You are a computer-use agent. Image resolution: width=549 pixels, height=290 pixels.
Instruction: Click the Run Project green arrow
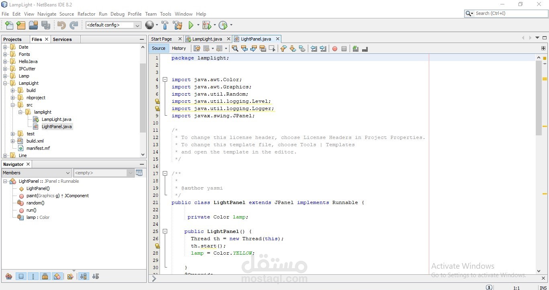coord(191,25)
